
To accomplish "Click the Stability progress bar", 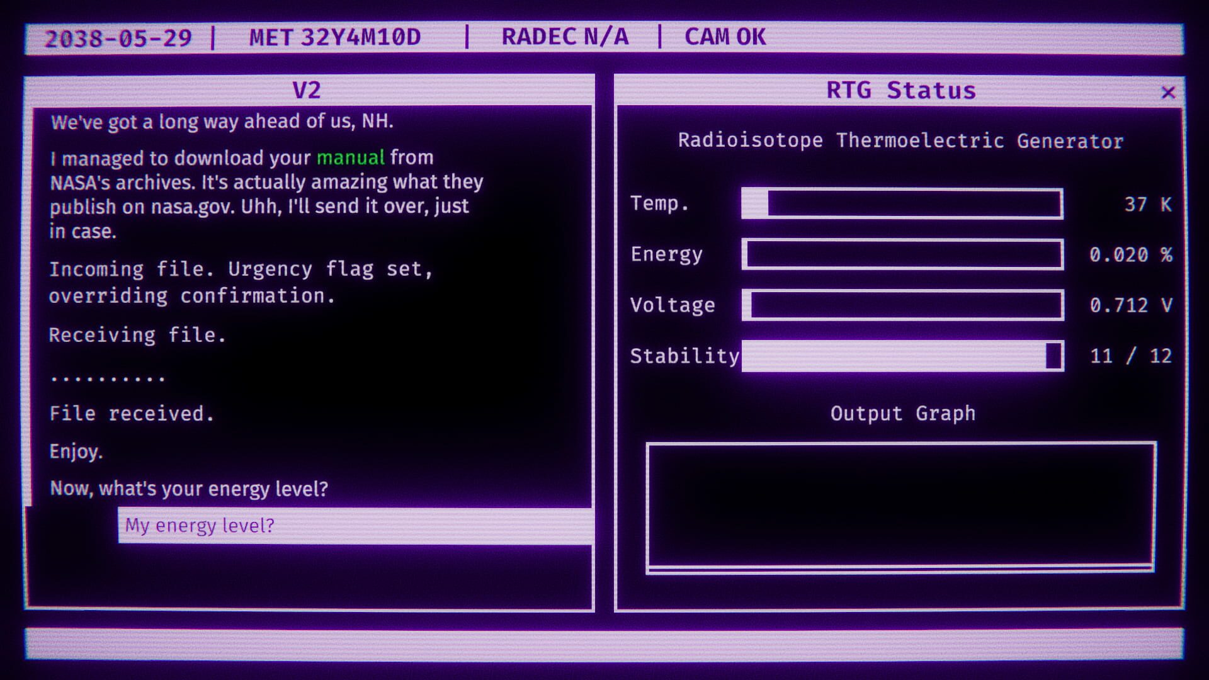I will [902, 356].
